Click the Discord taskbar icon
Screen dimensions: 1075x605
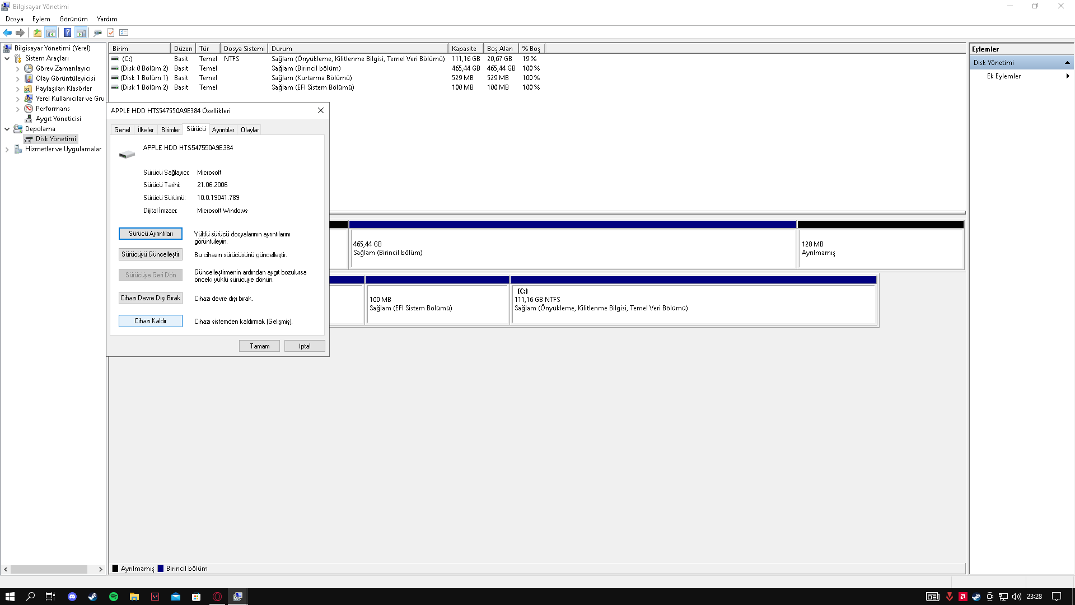(72, 597)
